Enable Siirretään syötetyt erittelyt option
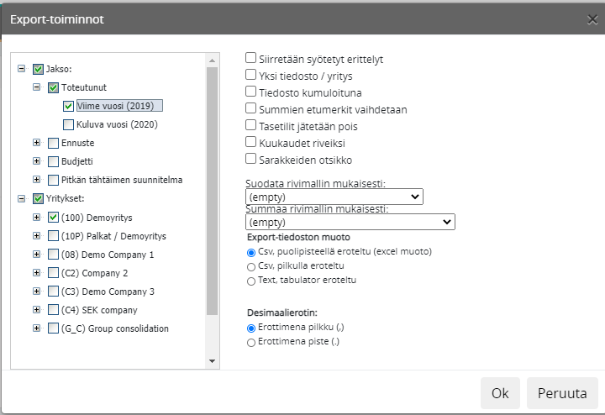Viewport: 605px width, 415px height. point(251,59)
